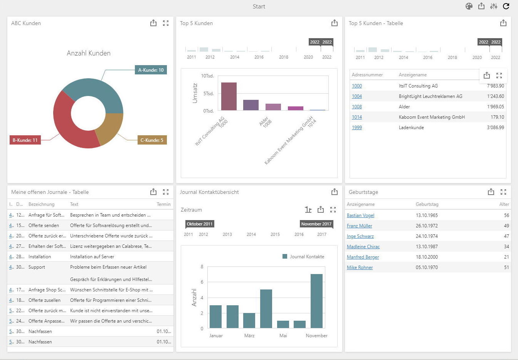Sort by Adressnummer column header

click(x=367, y=75)
